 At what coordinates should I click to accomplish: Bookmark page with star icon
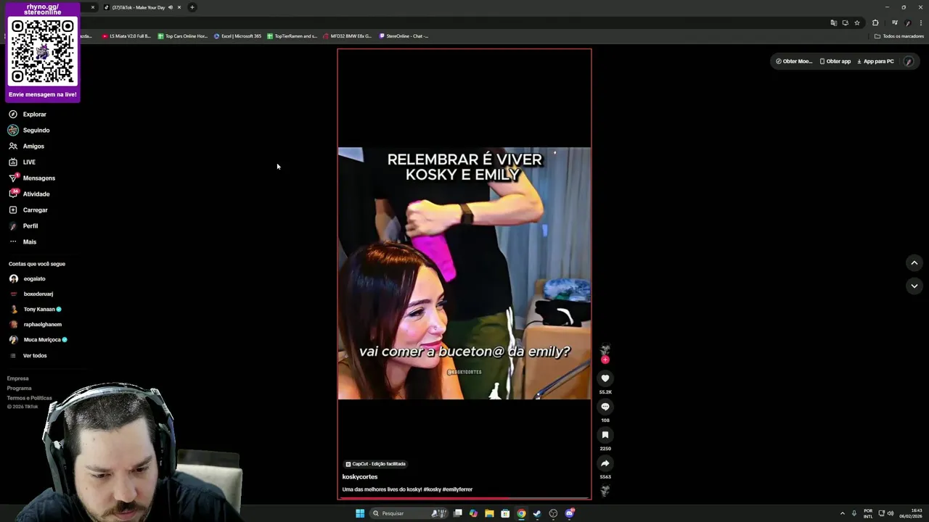[857, 23]
